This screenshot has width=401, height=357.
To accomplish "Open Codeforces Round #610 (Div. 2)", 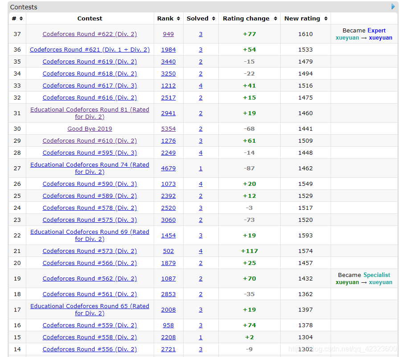I will pos(90,140).
